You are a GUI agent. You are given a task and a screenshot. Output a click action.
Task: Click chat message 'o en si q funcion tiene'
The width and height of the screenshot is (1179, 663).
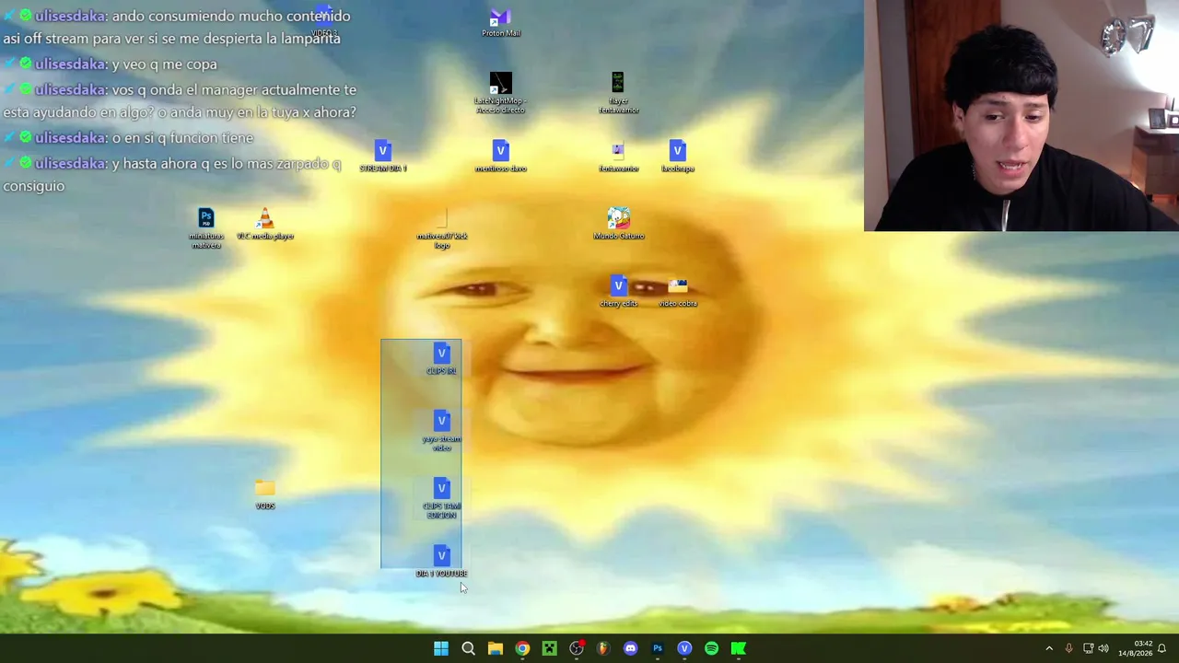click(182, 137)
